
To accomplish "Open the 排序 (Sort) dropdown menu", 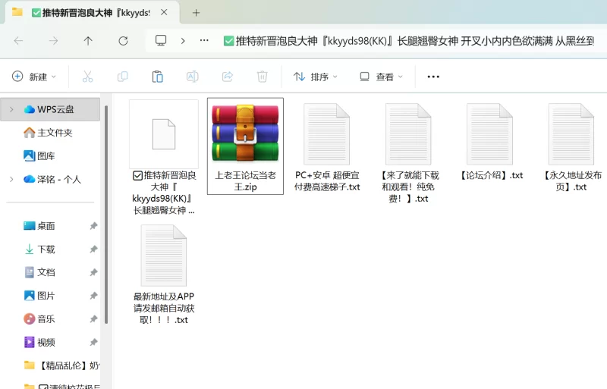I will pyautogui.click(x=316, y=77).
